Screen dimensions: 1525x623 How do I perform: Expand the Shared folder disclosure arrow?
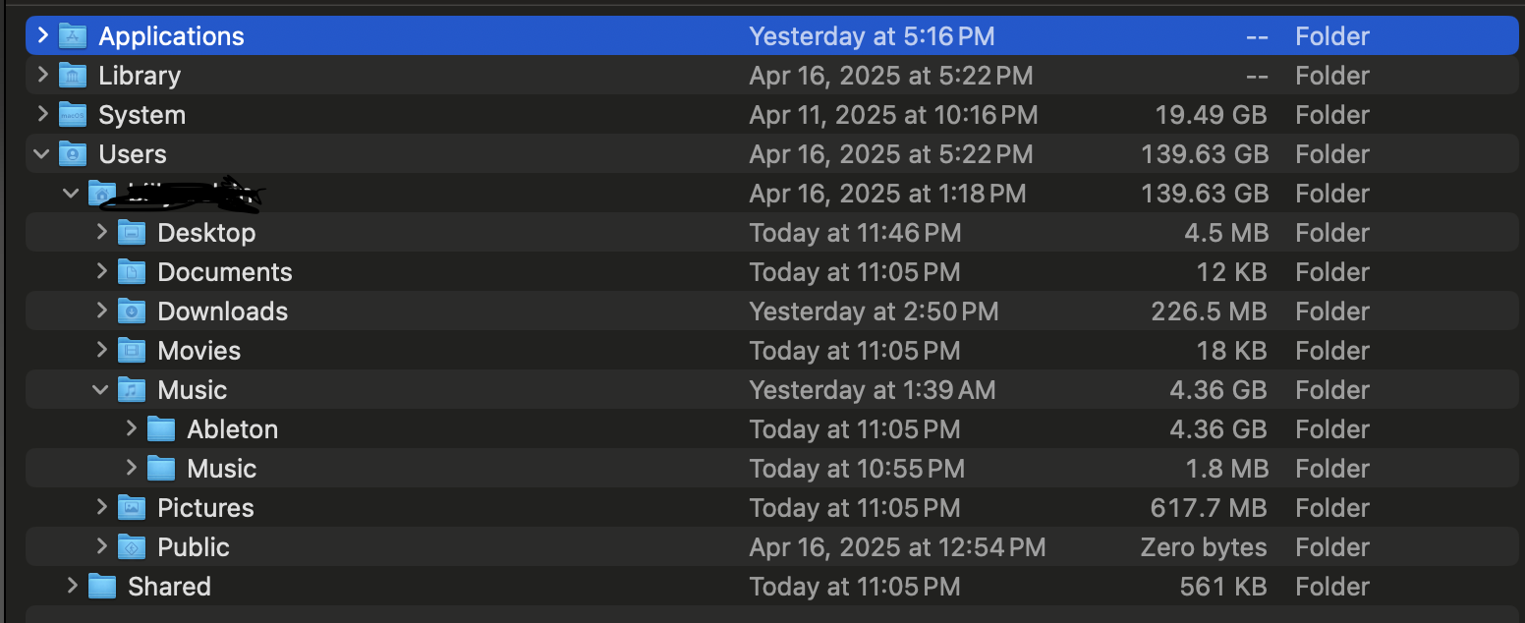tap(72, 587)
